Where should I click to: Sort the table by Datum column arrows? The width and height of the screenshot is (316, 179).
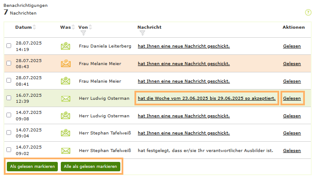click(x=35, y=27)
